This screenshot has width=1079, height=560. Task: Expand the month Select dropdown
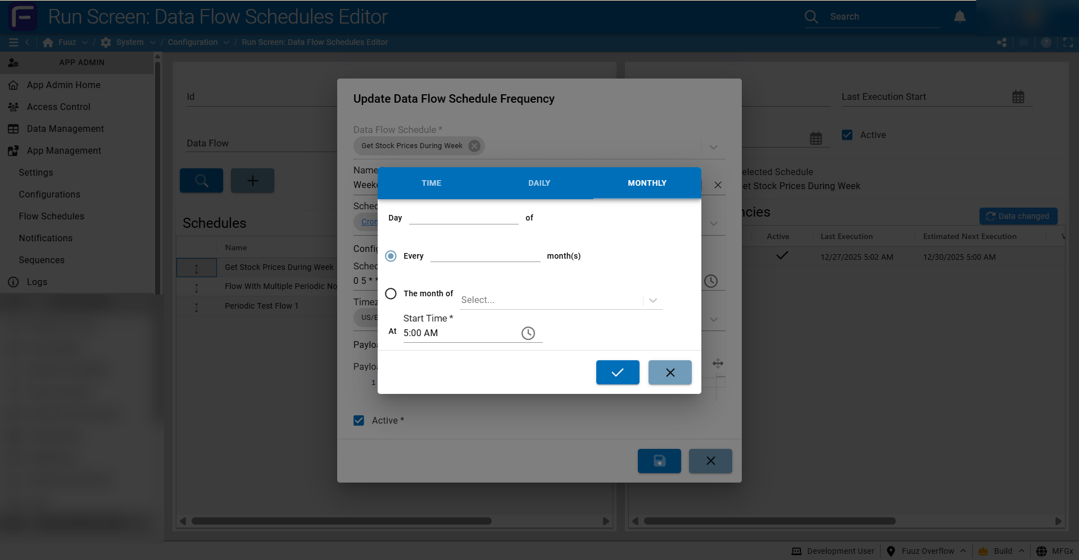tap(652, 301)
